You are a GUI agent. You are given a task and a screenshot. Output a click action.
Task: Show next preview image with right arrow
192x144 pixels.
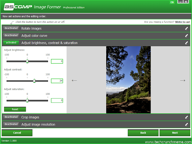183,80
